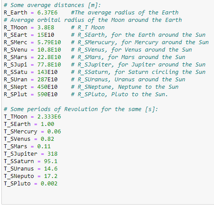Click comment 'Saturn circling the Sun'
The height and width of the screenshot is (209, 214).
[138, 72]
